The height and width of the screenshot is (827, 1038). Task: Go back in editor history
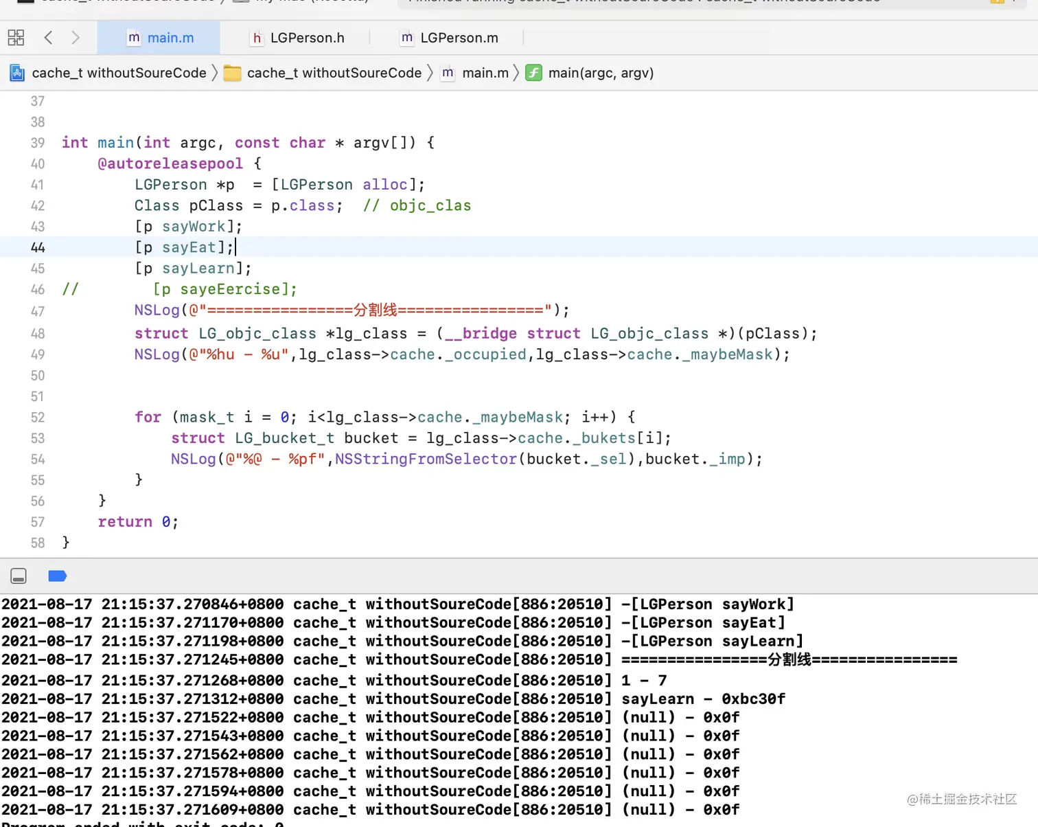tap(48, 38)
